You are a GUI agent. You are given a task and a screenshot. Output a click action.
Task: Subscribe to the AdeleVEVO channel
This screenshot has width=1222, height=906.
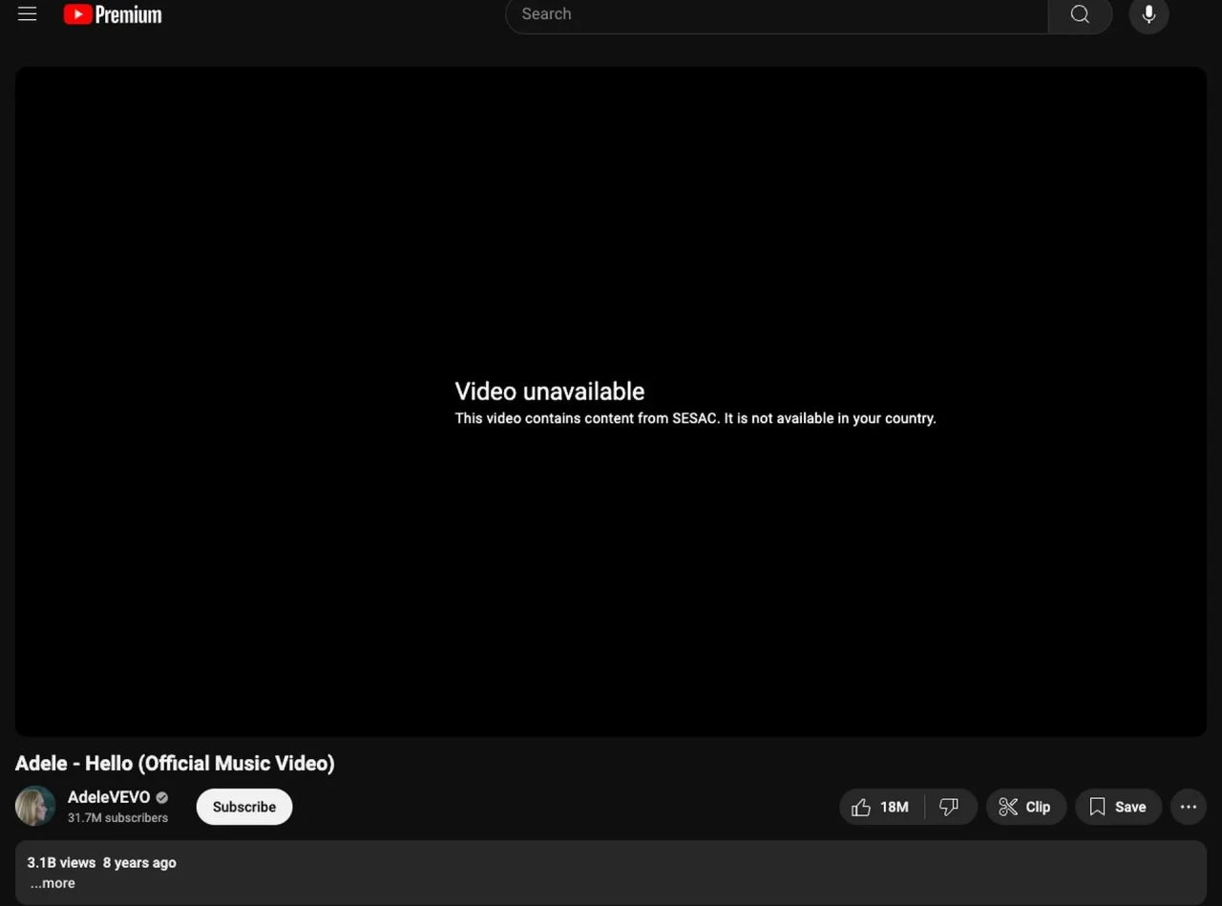(243, 807)
